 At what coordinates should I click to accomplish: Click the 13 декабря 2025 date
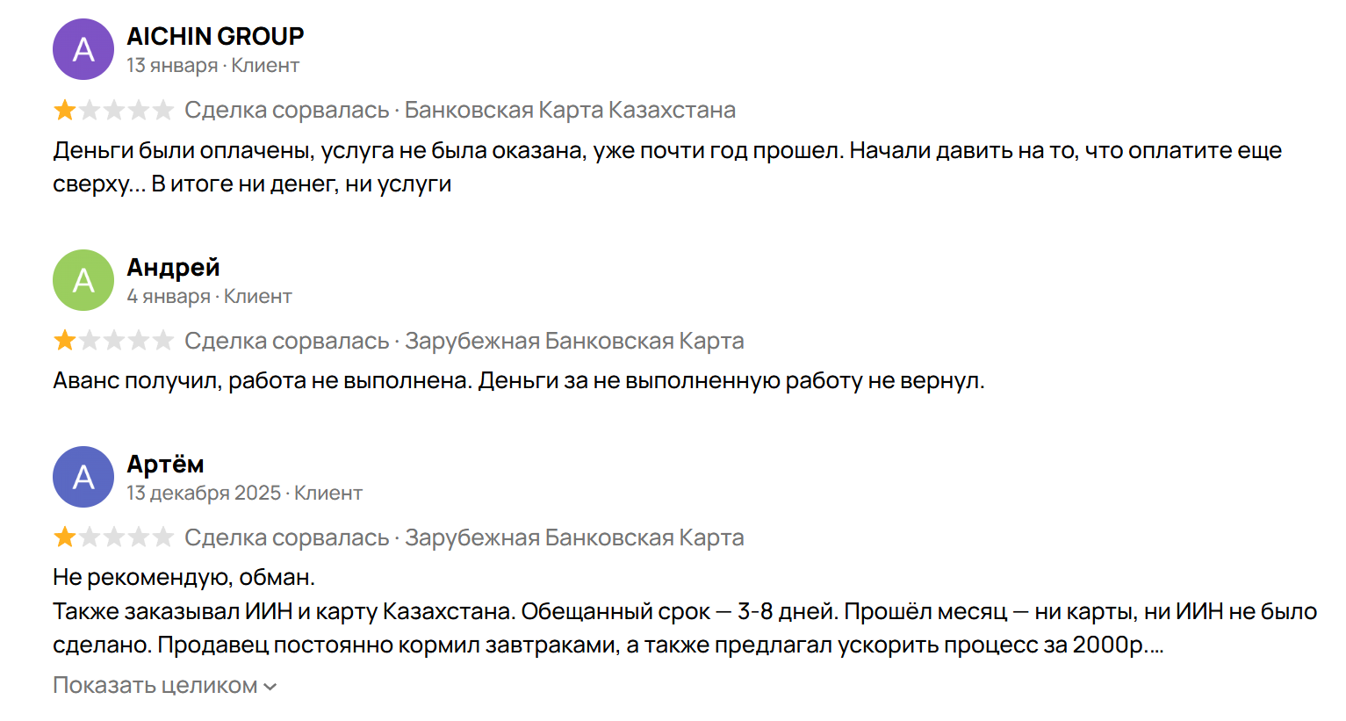pos(204,494)
